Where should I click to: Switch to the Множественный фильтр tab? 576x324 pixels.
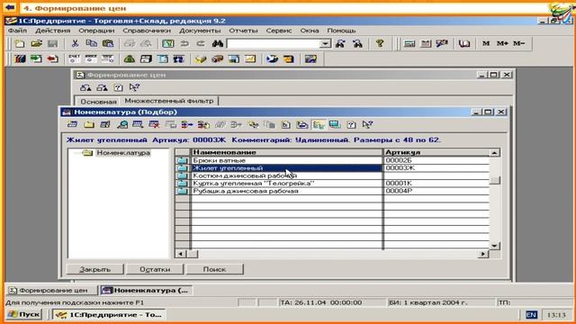click(x=169, y=101)
